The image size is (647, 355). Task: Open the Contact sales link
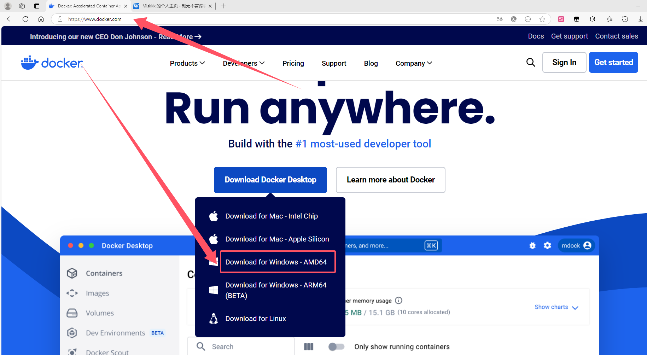617,36
